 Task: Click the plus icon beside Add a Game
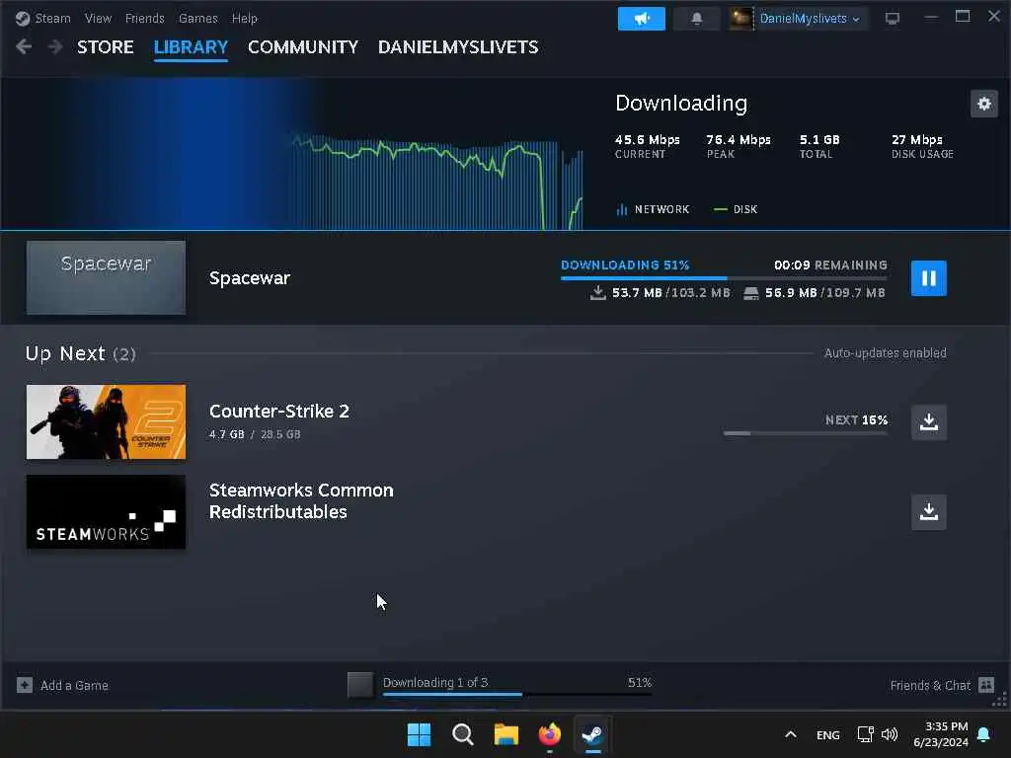25,685
